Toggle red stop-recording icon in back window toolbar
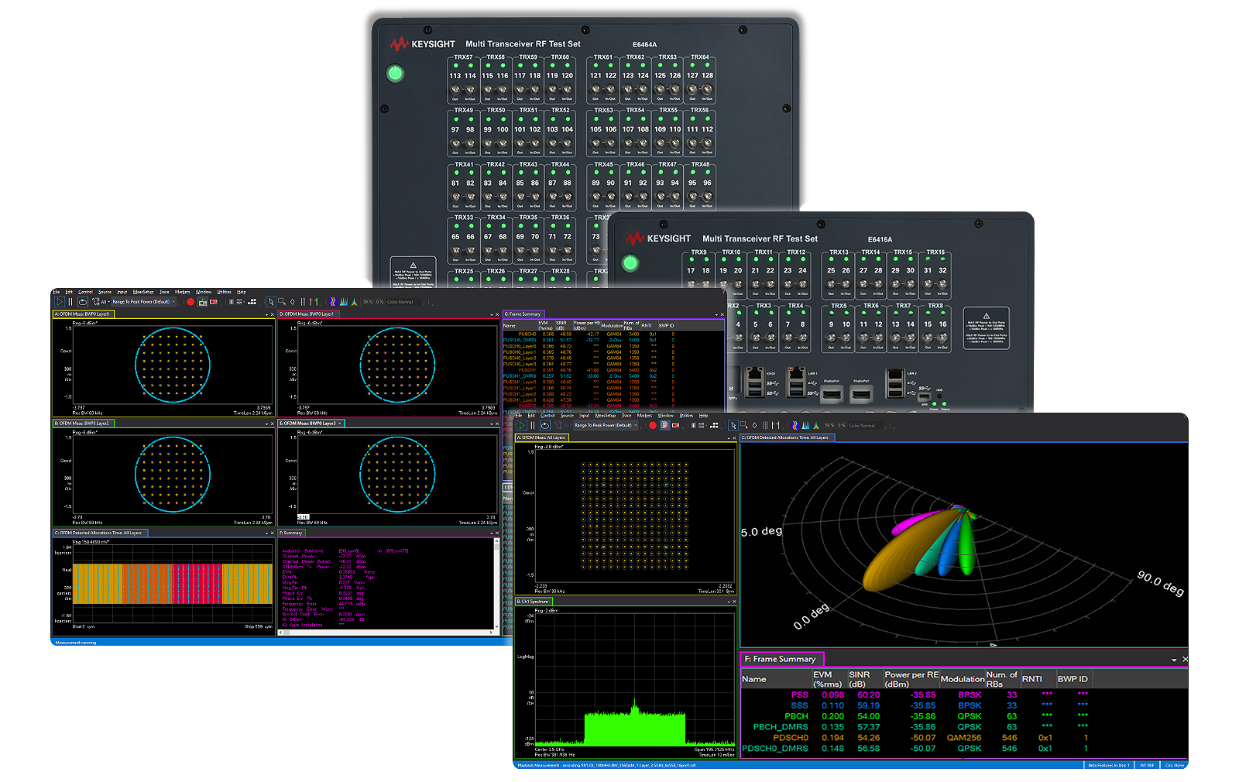Screen dimensions: 1239x782 [x=214, y=302]
